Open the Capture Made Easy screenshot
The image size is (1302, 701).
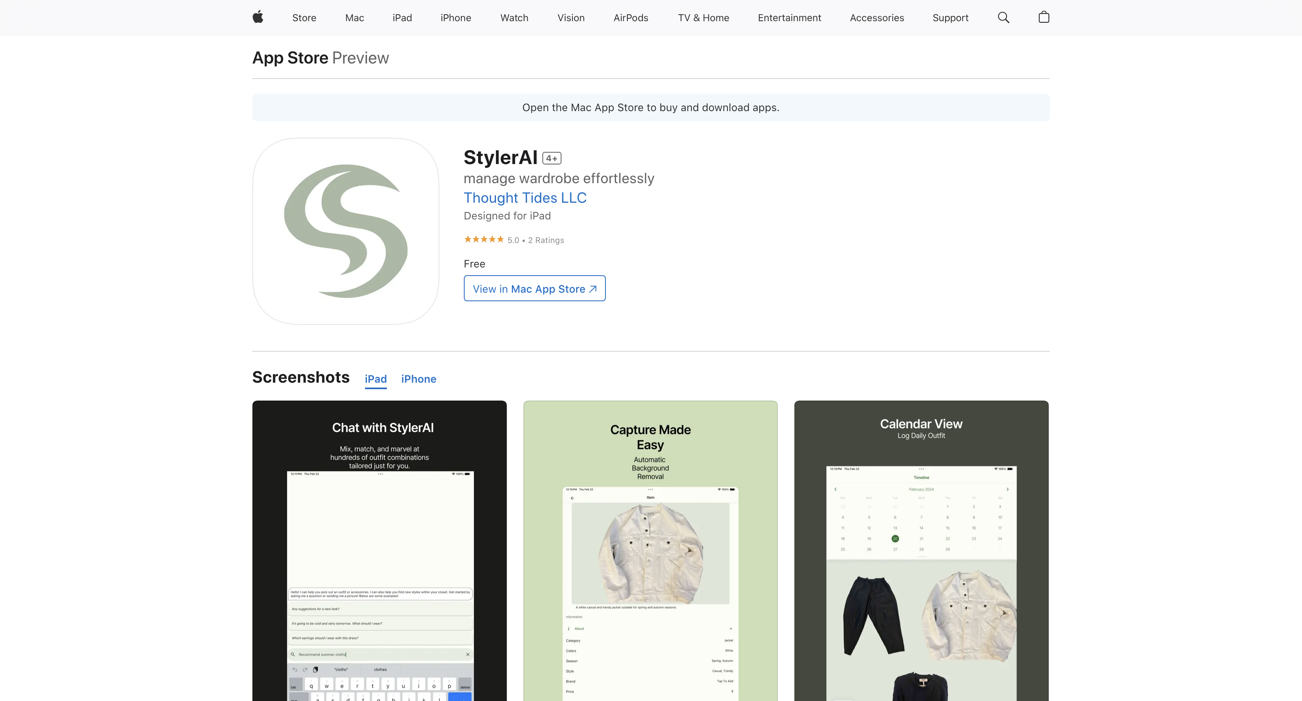[x=651, y=551]
